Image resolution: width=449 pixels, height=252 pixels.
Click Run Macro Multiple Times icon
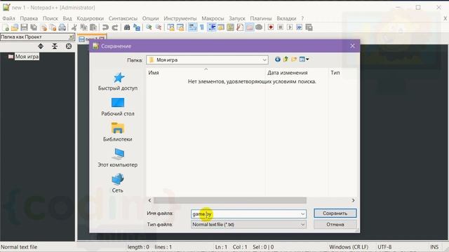tap(300, 27)
